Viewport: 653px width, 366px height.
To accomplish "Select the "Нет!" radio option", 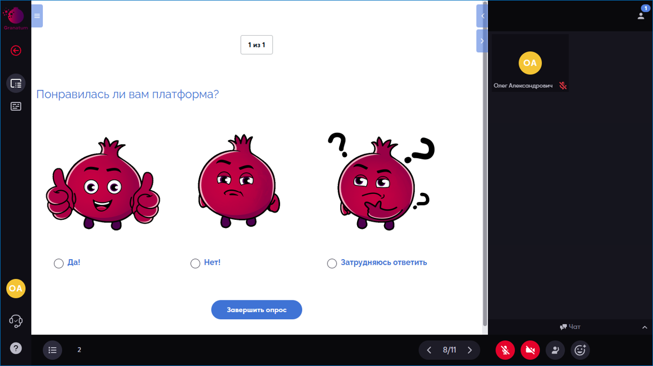I will (x=195, y=263).
